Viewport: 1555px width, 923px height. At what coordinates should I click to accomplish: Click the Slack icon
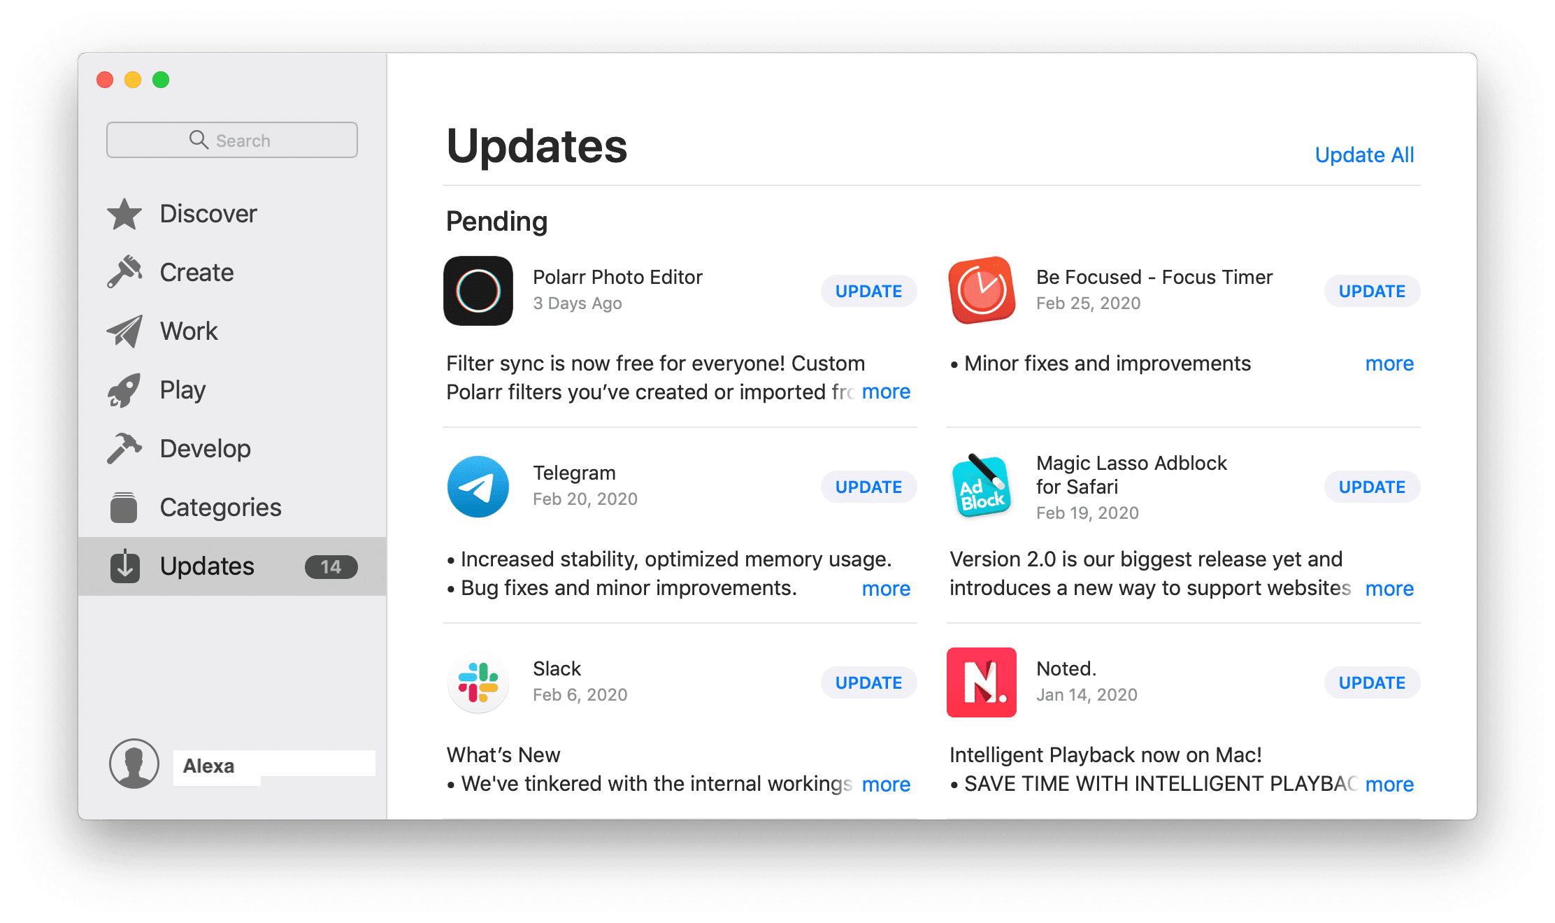(x=479, y=681)
